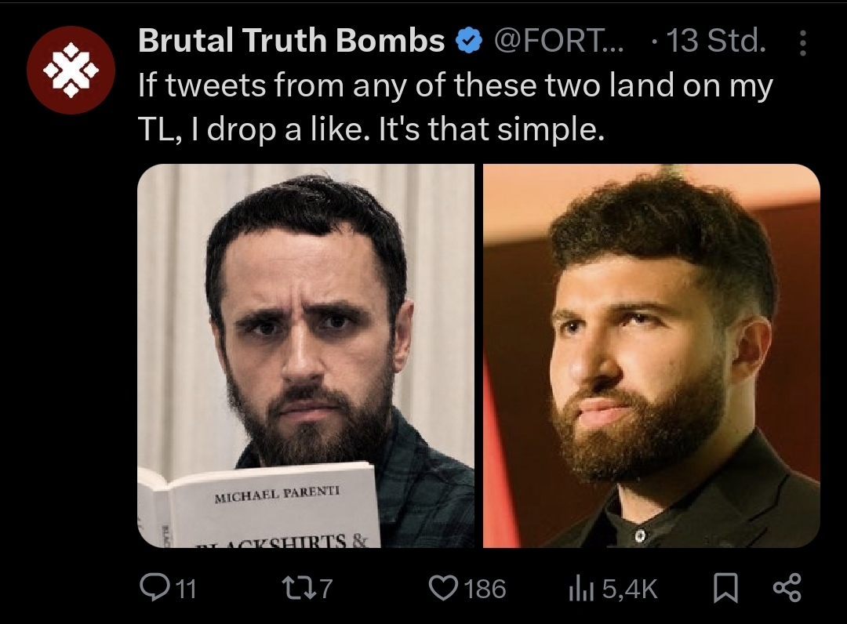The image size is (847, 624).
Task: View analytics via the bar chart icon
Action: pyautogui.click(x=581, y=589)
